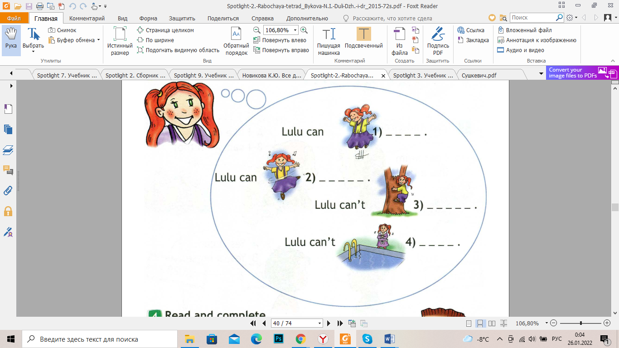Open the 106,80% zoom combo box in ribbon

[x=280, y=30]
